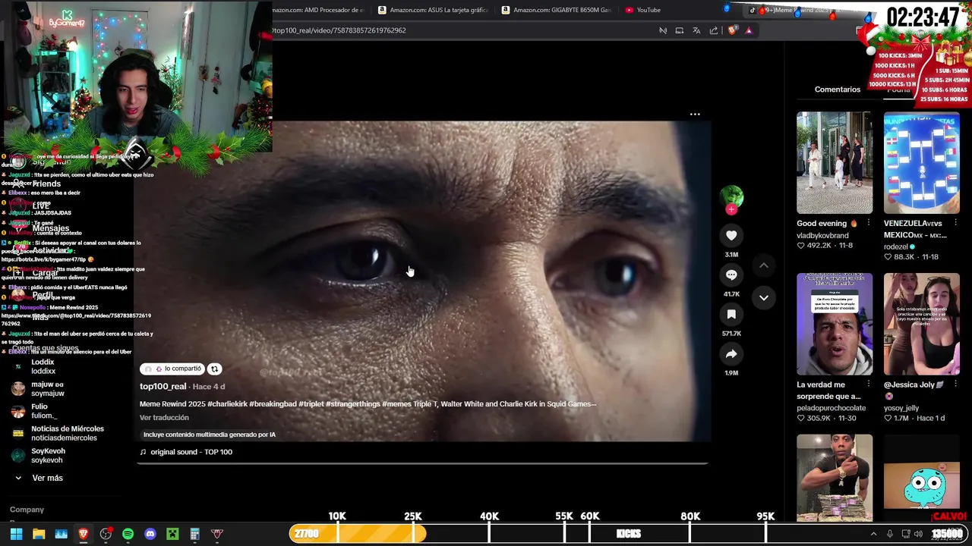Open File Explorer from the taskbar

pyautogui.click(x=39, y=534)
